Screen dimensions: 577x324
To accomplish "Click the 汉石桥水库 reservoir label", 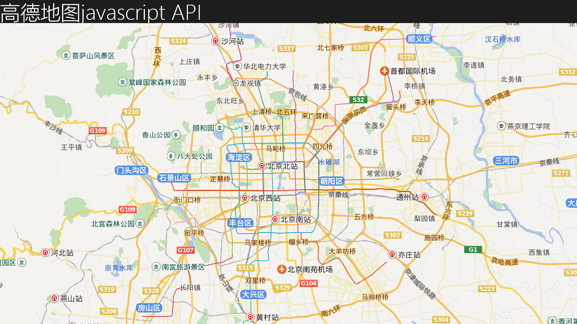I will (x=503, y=39).
